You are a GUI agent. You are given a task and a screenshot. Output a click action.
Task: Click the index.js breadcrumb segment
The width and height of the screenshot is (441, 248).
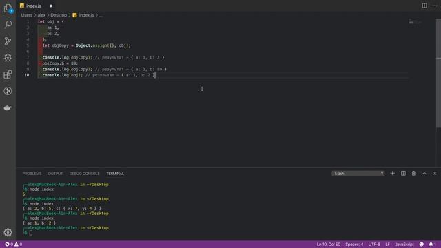point(83,15)
